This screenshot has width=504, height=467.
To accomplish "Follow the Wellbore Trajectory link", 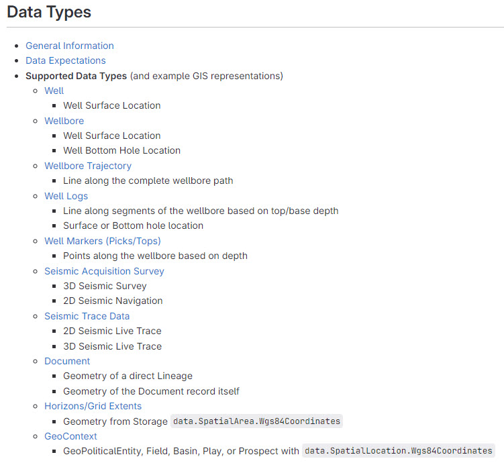I will [x=88, y=166].
